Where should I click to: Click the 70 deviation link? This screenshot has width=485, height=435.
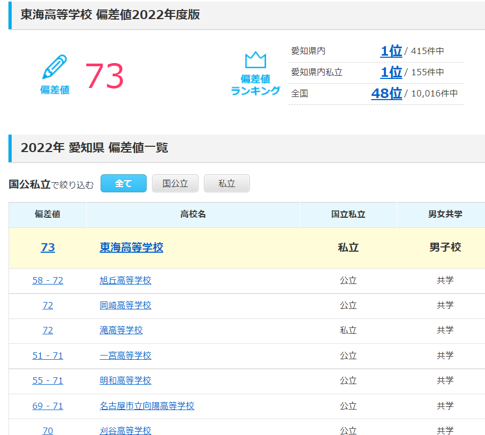tap(48, 431)
